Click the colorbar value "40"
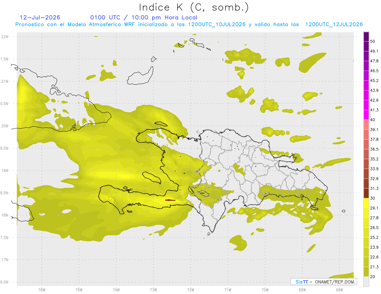This screenshot has width=381, height=294. click(x=373, y=120)
